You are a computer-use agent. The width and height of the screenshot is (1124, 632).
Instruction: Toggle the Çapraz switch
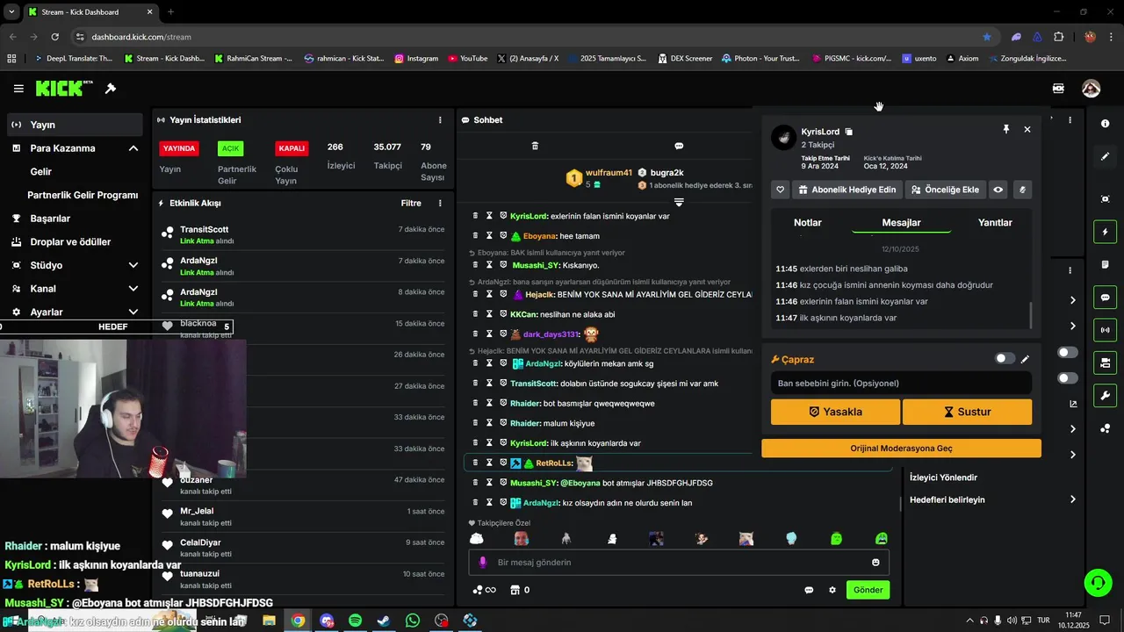[x=1005, y=359]
